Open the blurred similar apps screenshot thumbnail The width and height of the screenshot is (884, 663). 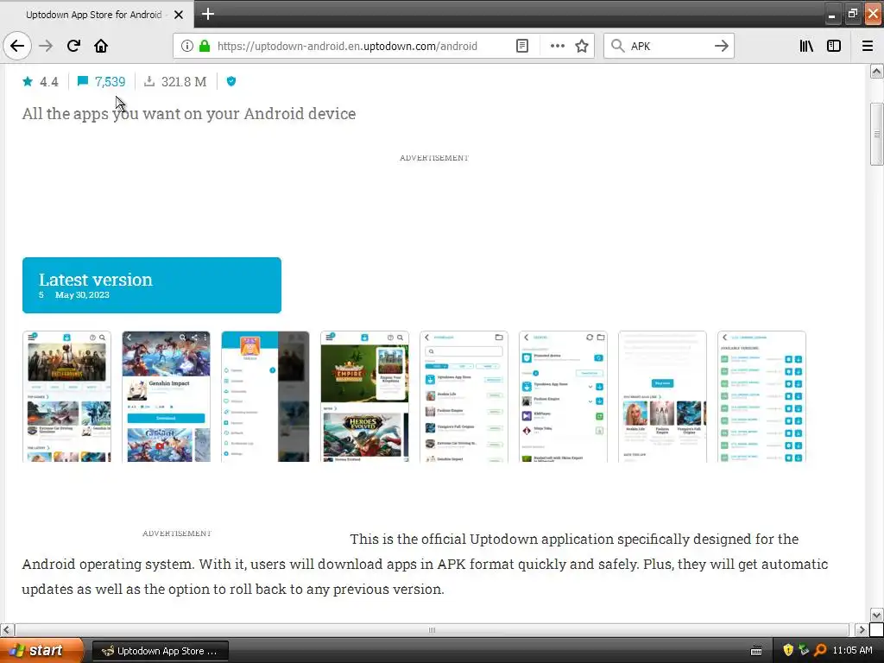pyautogui.click(x=662, y=396)
